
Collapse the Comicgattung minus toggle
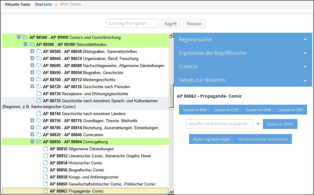point(32,141)
